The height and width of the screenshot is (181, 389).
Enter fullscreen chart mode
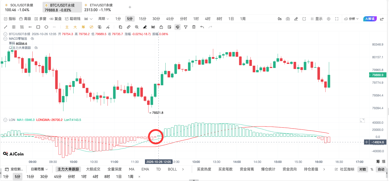(337, 19)
